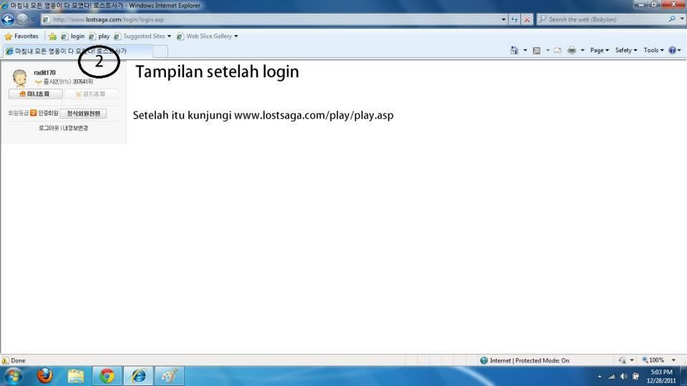The width and height of the screenshot is (687, 386).
Task: Open Windows Explorer folder on taskbar
Action: tap(76, 376)
